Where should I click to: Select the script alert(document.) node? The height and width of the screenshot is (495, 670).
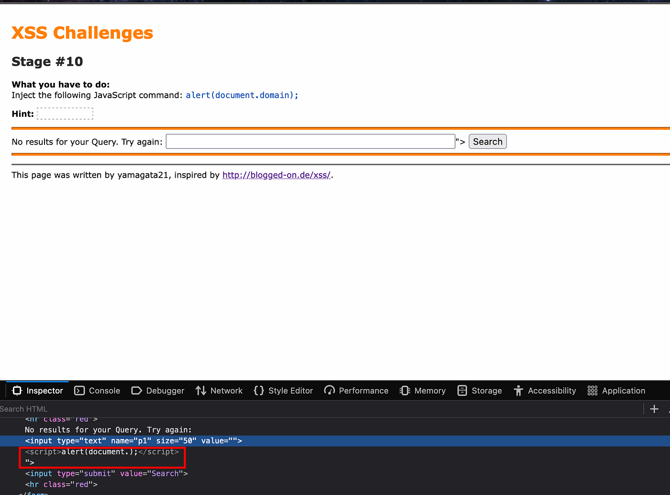coord(102,451)
